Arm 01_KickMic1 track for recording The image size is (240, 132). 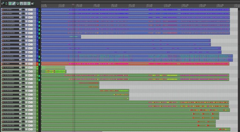(x=3, y=10)
